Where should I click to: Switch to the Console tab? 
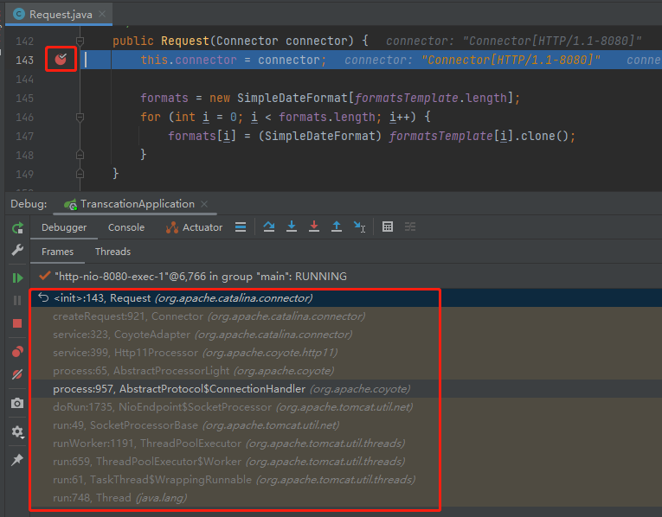click(x=126, y=227)
